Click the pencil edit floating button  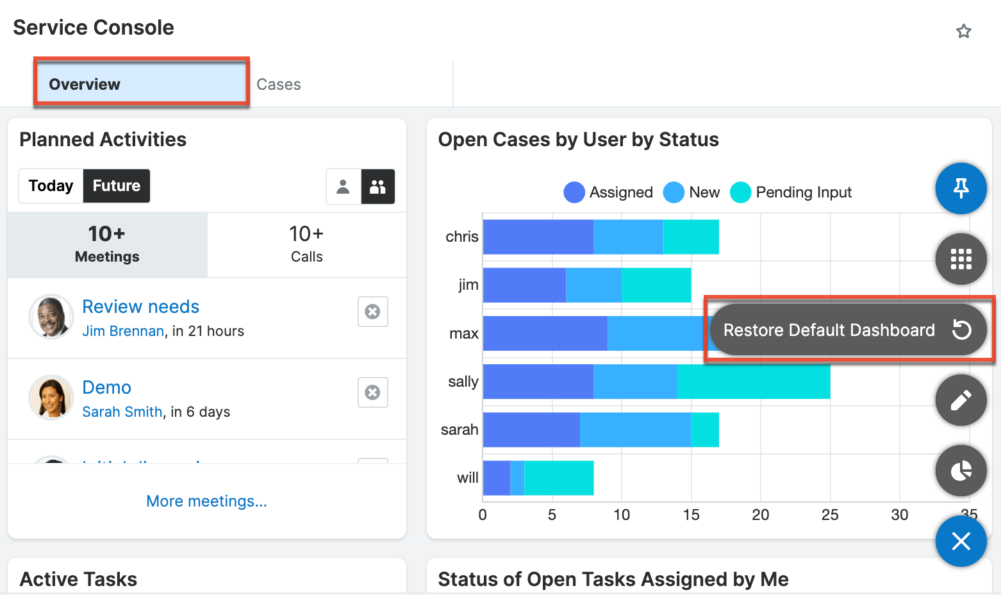coord(961,400)
